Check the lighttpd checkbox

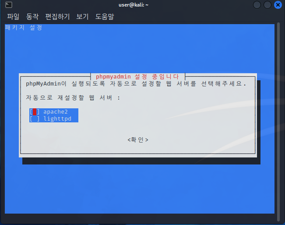point(35,119)
